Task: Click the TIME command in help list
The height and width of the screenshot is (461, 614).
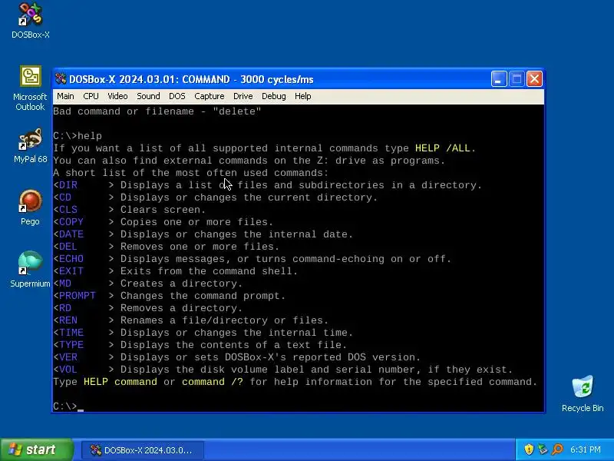Action: [x=71, y=333]
